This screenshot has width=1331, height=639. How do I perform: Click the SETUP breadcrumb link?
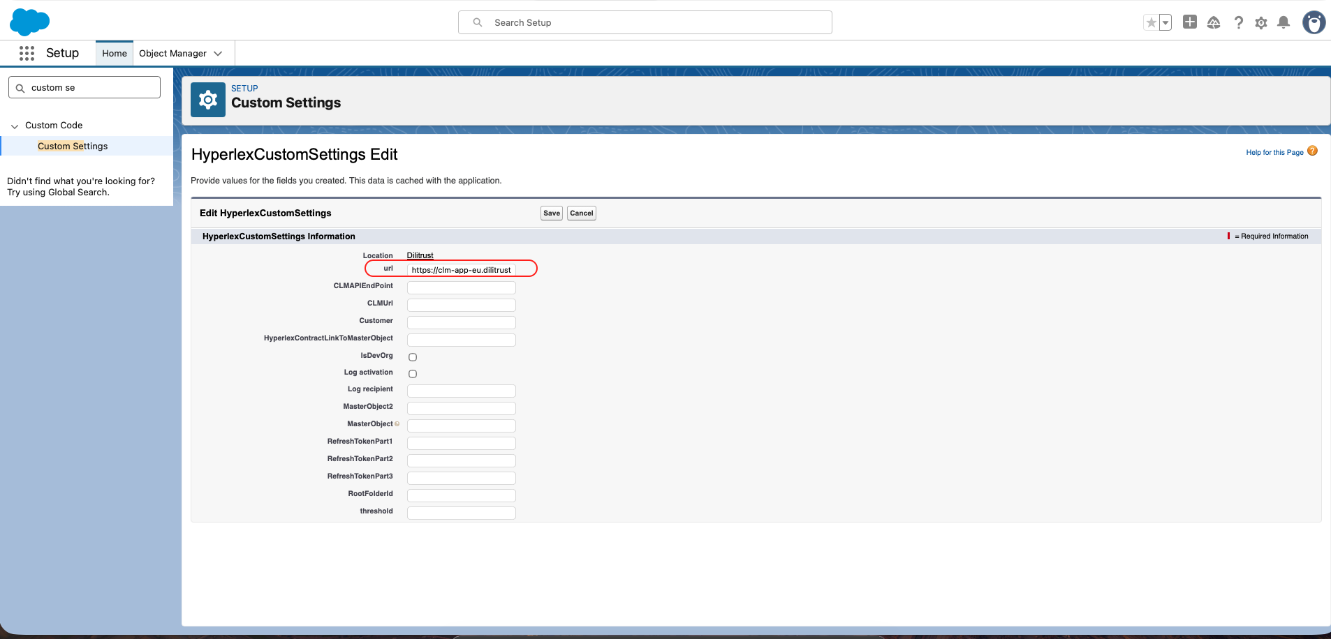(244, 89)
